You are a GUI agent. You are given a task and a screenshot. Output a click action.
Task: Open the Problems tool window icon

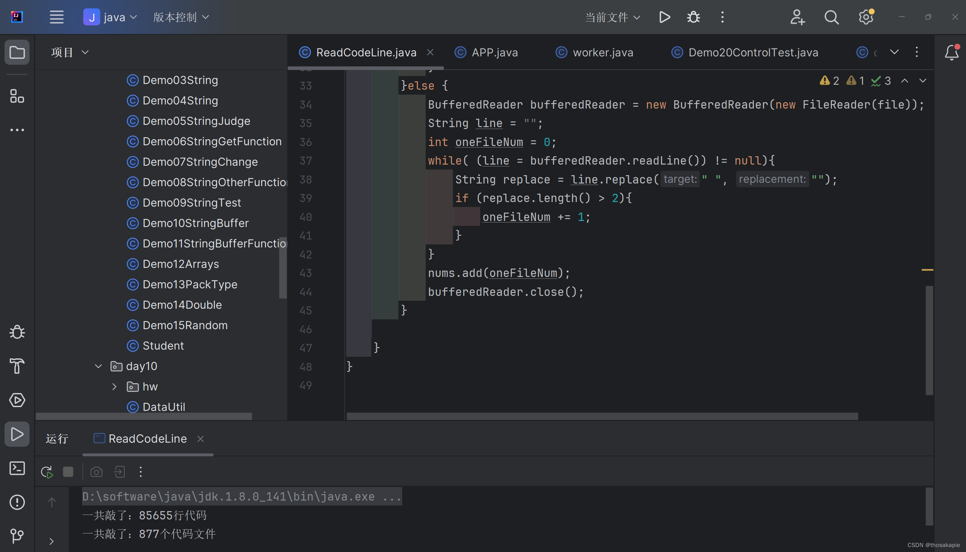(x=17, y=502)
